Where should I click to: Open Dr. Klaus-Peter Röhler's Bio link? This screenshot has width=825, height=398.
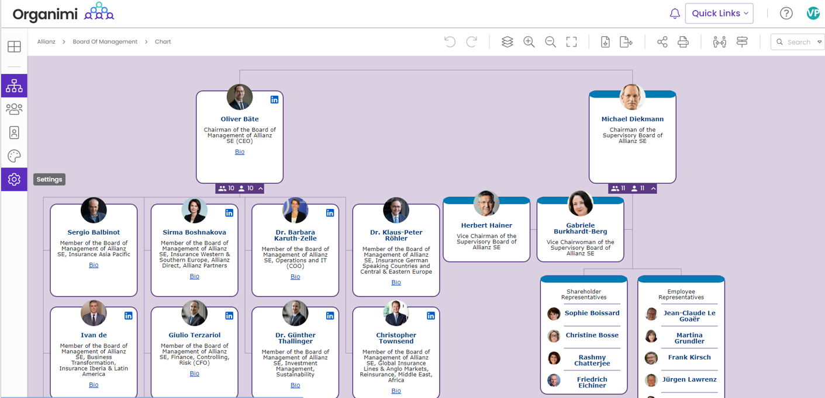[396, 282]
